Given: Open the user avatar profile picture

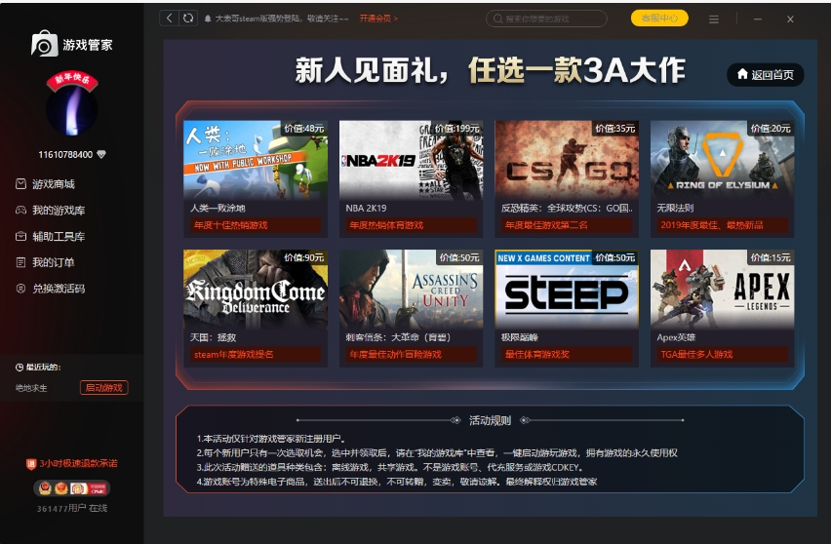Looking at the screenshot, I should [71, 109].
